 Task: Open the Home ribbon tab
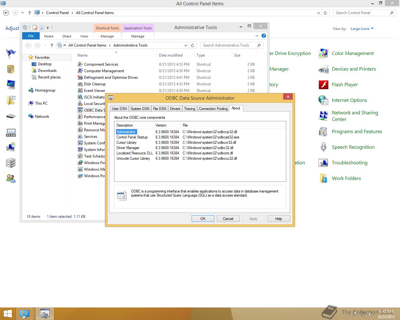coord(49,36)
